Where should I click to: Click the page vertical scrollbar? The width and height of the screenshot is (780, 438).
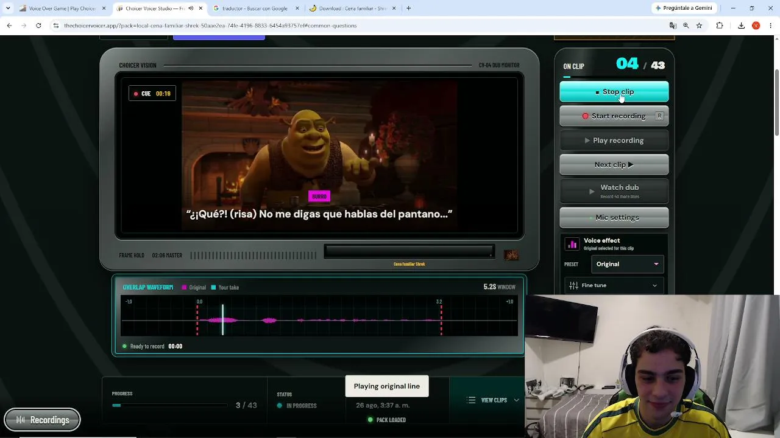coord(777,103)
